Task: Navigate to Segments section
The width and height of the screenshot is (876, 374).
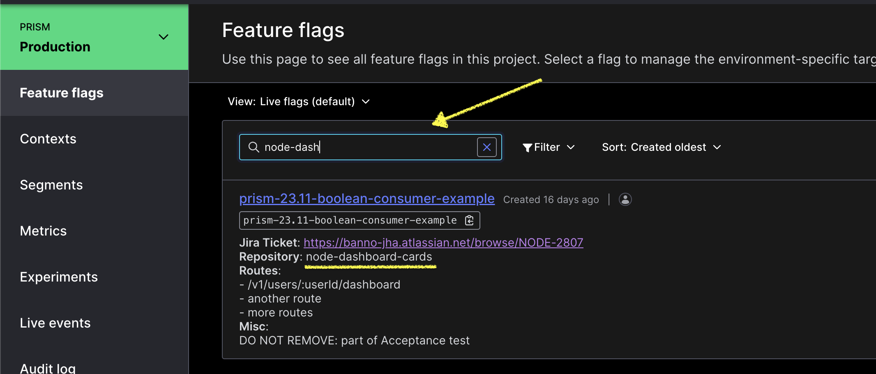Action: tap(51, 185)
